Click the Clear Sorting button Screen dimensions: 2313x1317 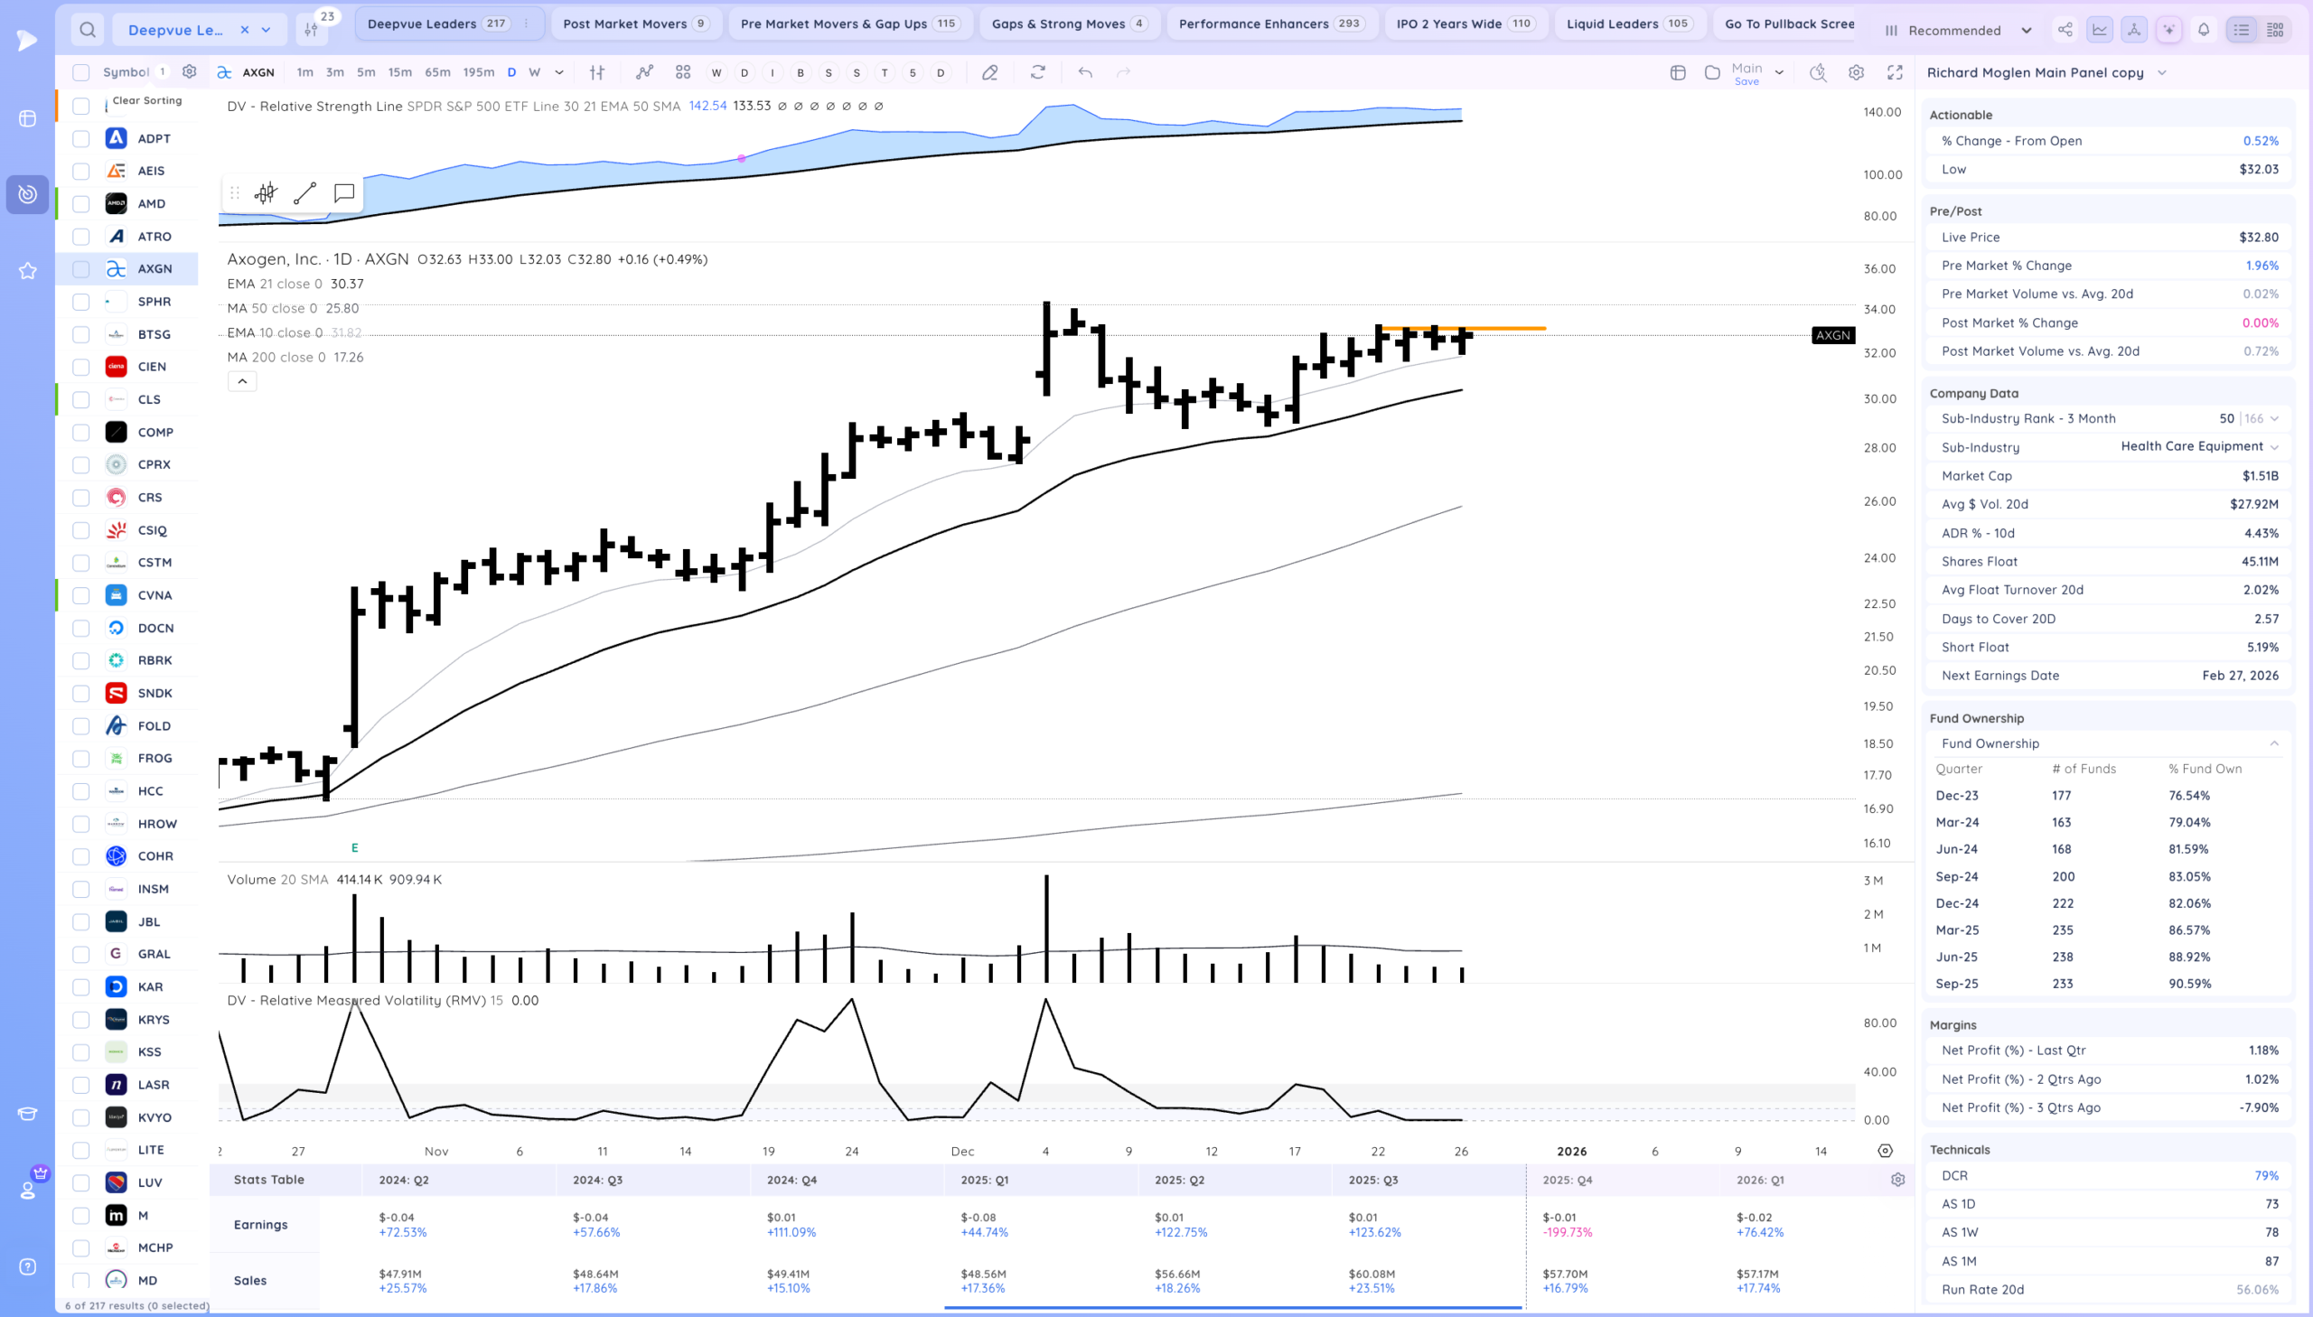tap(146, 100)
